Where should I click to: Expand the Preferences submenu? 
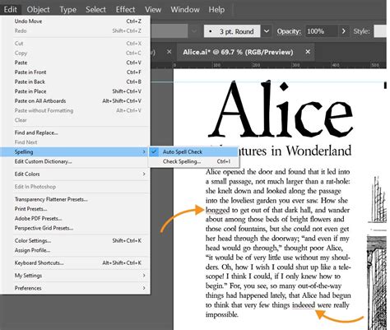[75, 288]
